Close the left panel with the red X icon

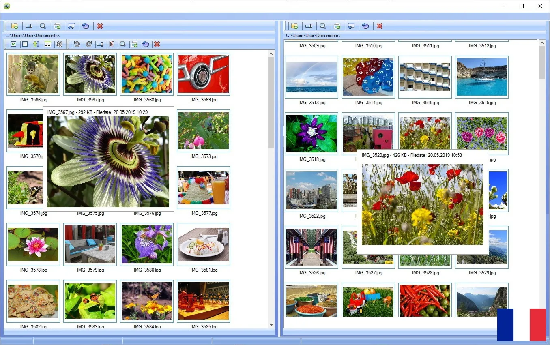pyautogui.click(x=100, y=26)
